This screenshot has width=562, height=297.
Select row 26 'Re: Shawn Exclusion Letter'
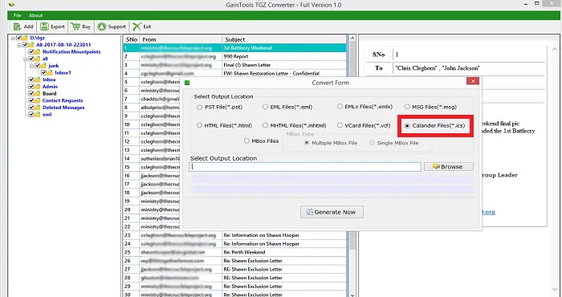(234, 261)
